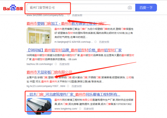
Task: Click the Baidu logo
Action: coord(13,8)
